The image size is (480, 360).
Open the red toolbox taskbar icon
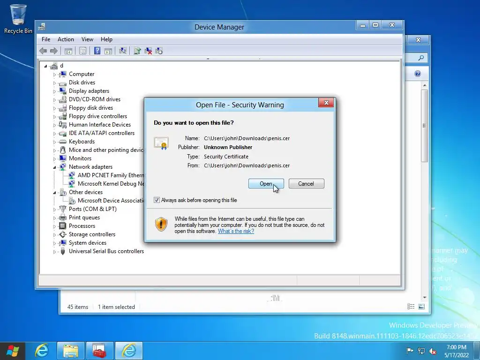(99, 351)
